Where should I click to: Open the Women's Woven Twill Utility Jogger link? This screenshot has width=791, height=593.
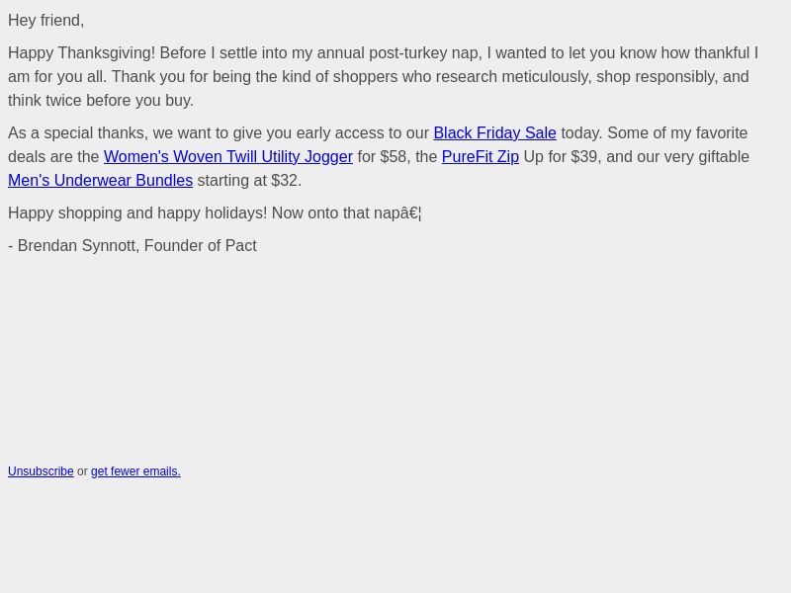coord(228,157)
